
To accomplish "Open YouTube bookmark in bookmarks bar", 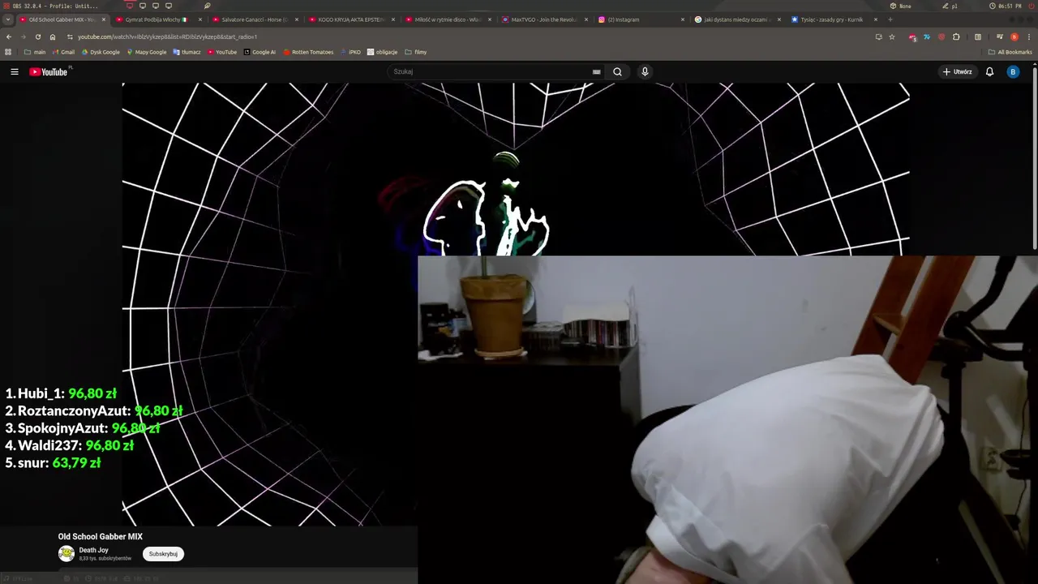I will [x=222, y=52].
